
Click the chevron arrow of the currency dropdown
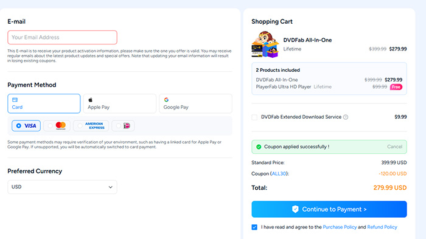[111, 187]
